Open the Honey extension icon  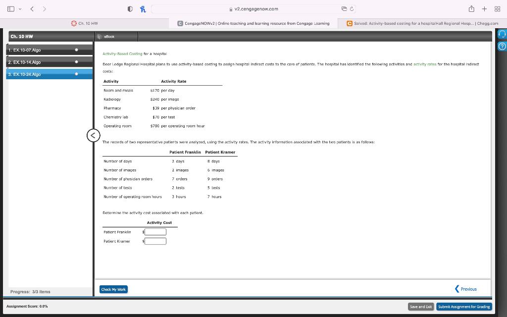143,9
